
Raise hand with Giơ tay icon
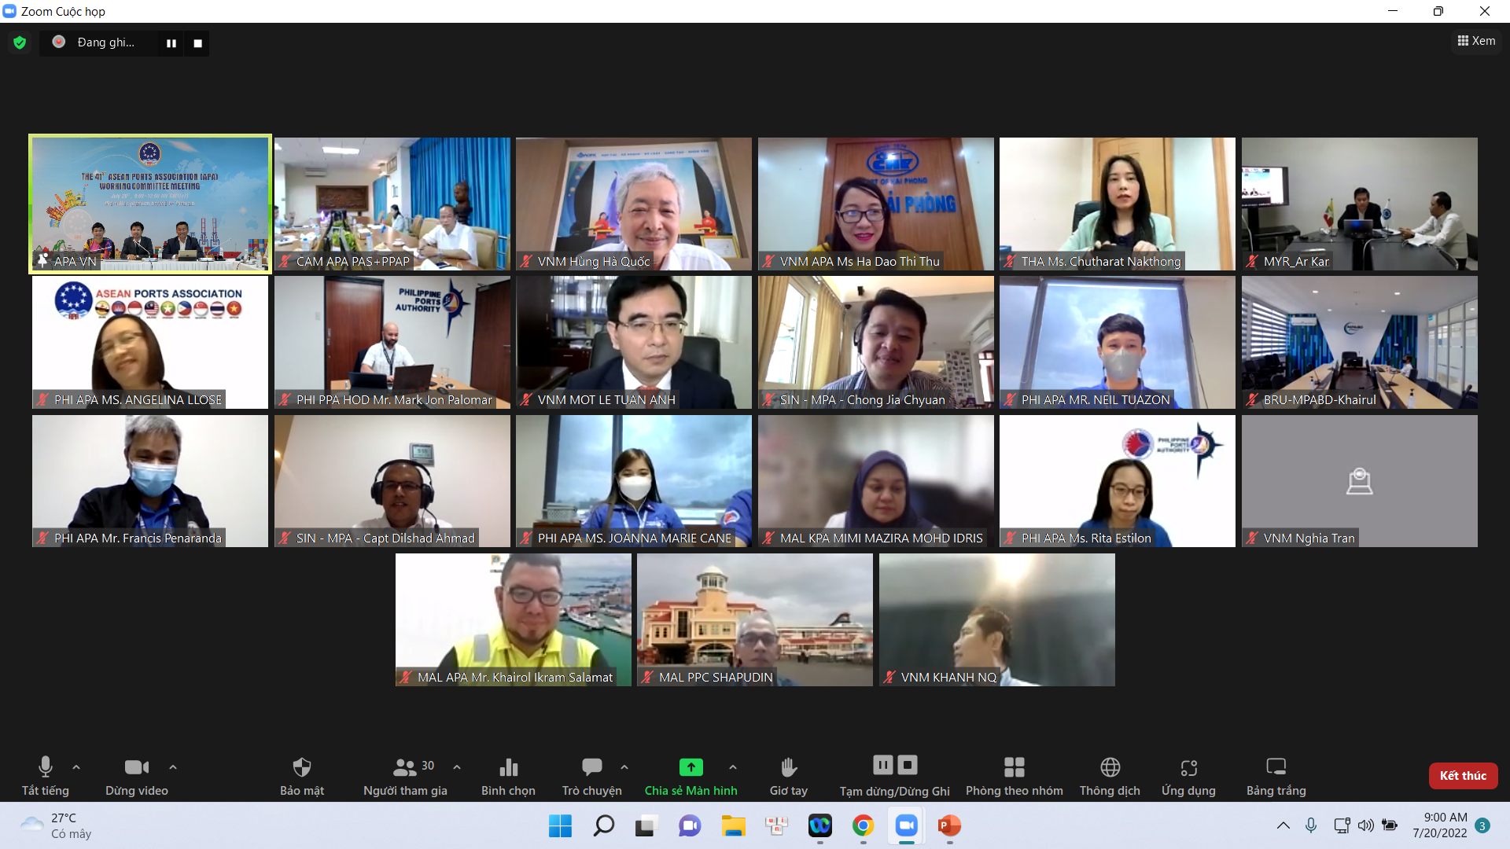789,775
